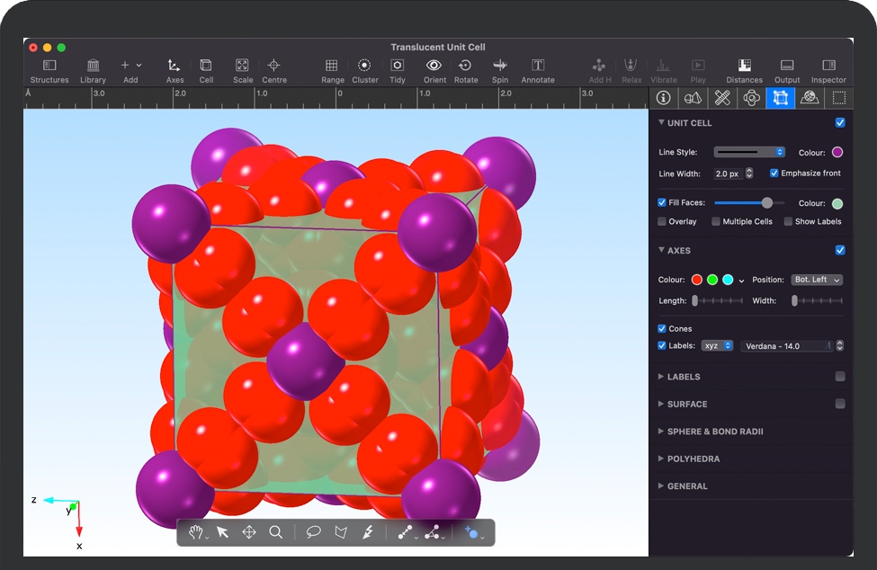Click the Fill Faces colour swatch
The width and height of the screenshot is (877, 570).
837,204
